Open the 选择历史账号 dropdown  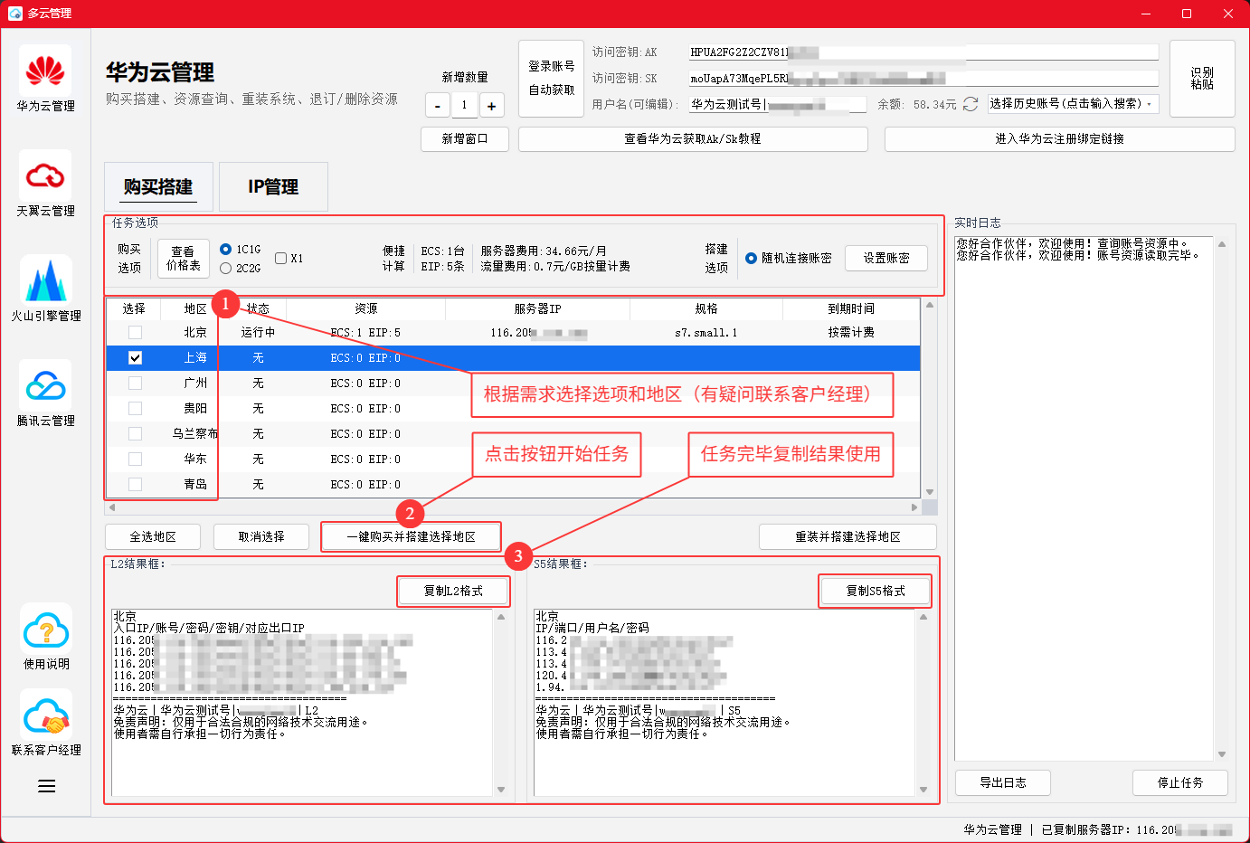[1073, 104]
